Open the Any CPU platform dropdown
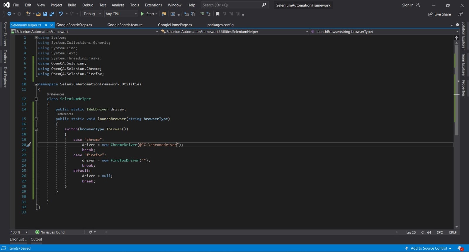 [x=121, y=14]
